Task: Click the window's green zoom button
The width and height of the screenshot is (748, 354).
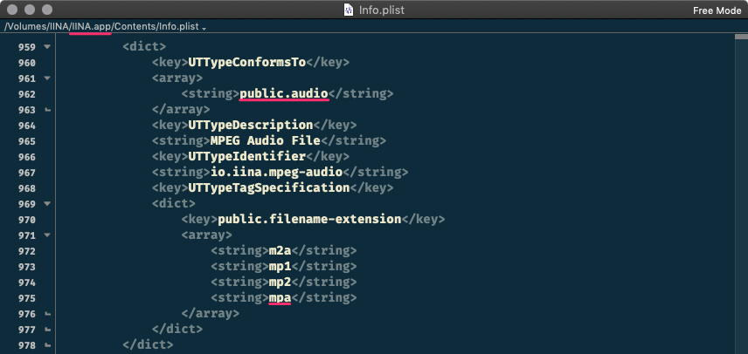Action: pos(49,10)
